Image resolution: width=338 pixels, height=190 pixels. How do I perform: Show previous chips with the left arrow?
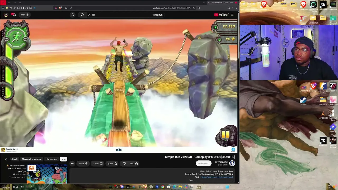(6, 159)
